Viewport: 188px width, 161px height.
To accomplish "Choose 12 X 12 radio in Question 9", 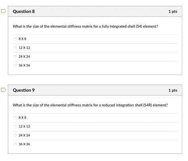I will (15, 126).
